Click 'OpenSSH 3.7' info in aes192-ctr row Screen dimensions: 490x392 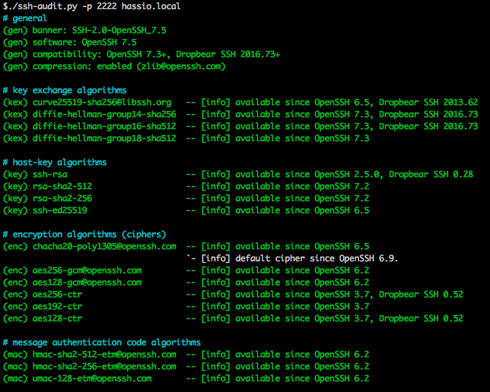coord(342,307)
